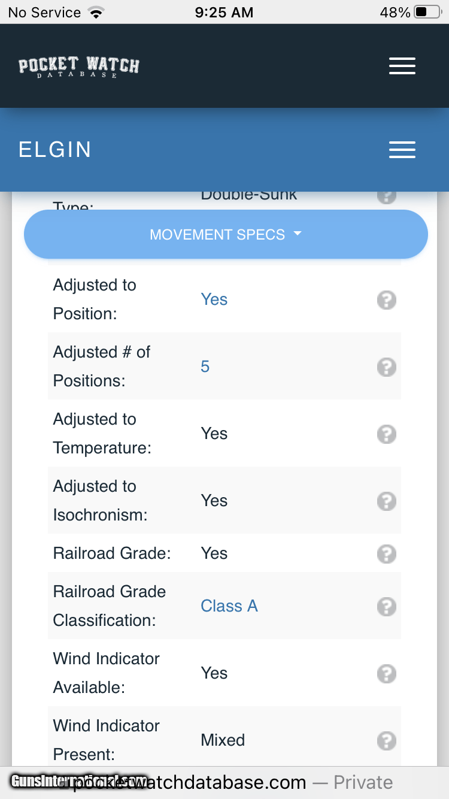This screenshot has height=799, width=449.
Task: Click help icon beside Adjusted to Temperature
Action: [x=387, y=434]
